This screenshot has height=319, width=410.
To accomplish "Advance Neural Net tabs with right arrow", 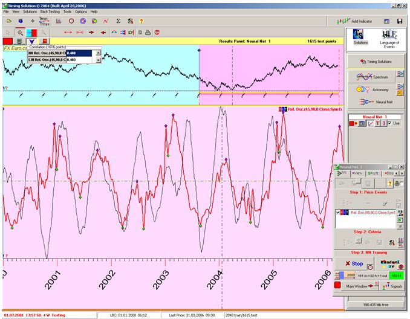I will (x=402, y=173).
